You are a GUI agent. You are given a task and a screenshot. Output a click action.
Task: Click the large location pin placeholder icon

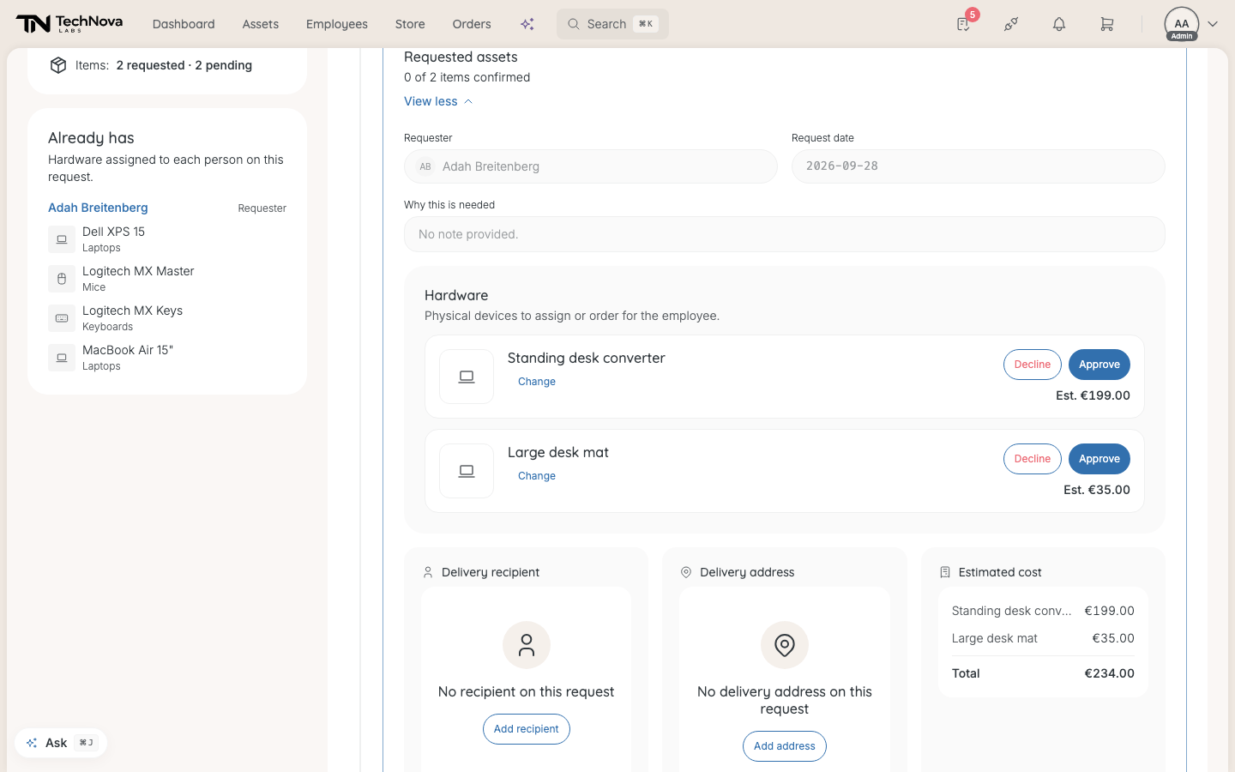click(785, 645)
